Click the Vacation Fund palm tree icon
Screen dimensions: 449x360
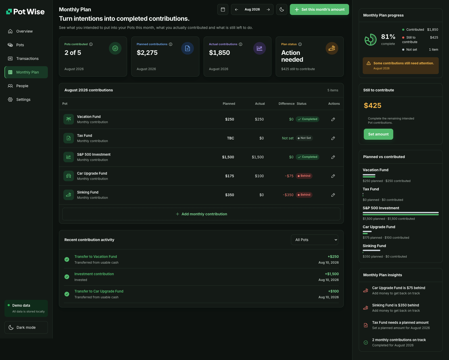pos(69,119)
